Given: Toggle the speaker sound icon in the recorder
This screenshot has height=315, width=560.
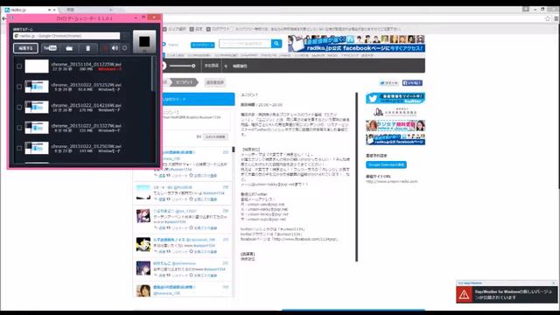Looking at the screenshot, I should 115,48.
